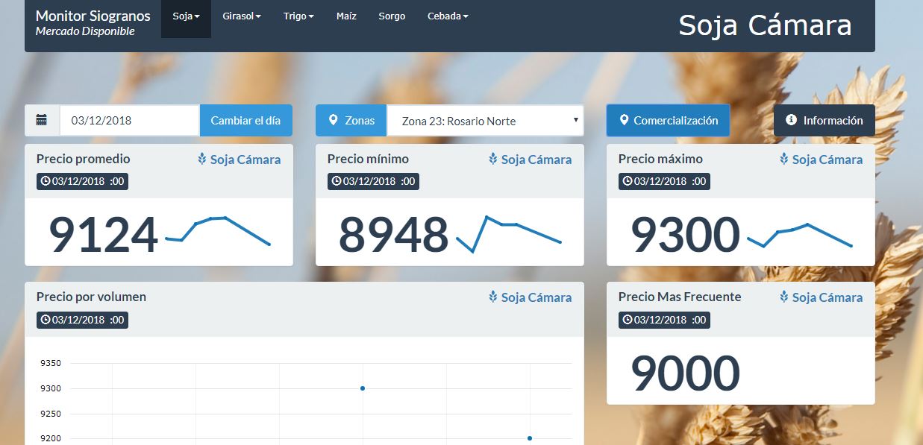Click the Zonas button
This screenshot has width=923, height=445.
[x=351, y=120]
